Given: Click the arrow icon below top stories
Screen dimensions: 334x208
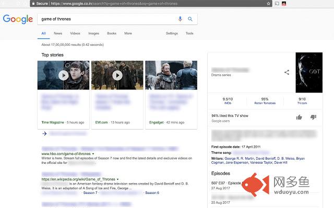Looking at the screenshot, I should point(44,134).
